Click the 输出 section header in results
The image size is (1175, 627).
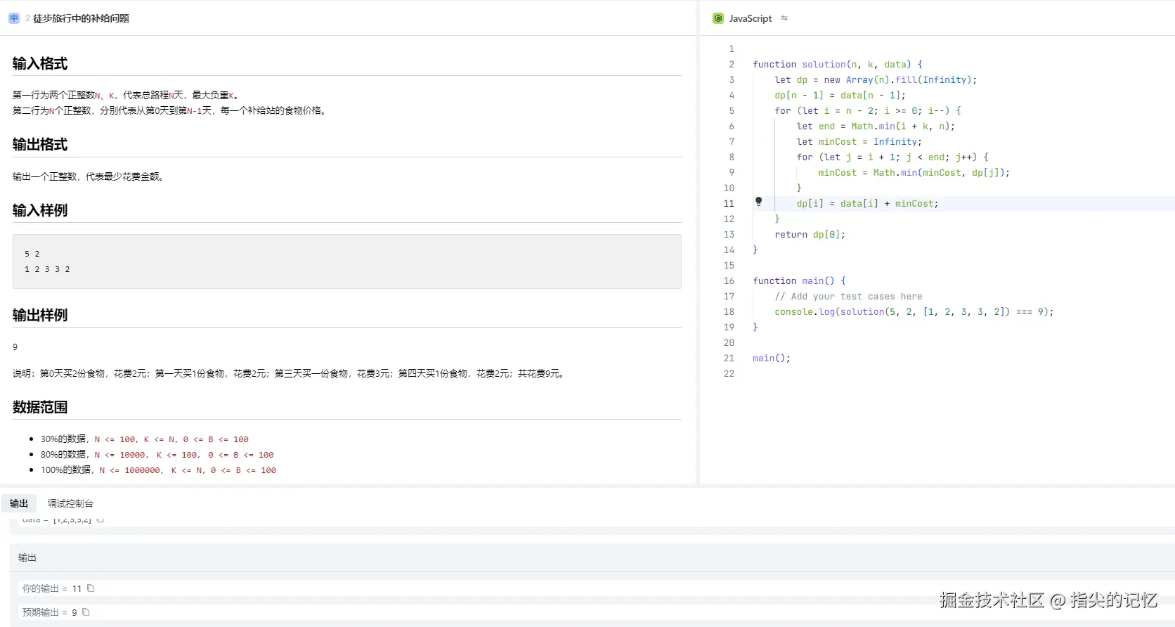click(27, 557)
